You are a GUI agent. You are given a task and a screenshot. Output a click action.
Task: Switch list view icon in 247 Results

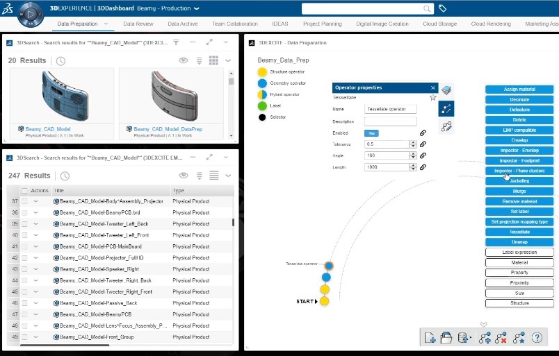click(x=214, y=175)
